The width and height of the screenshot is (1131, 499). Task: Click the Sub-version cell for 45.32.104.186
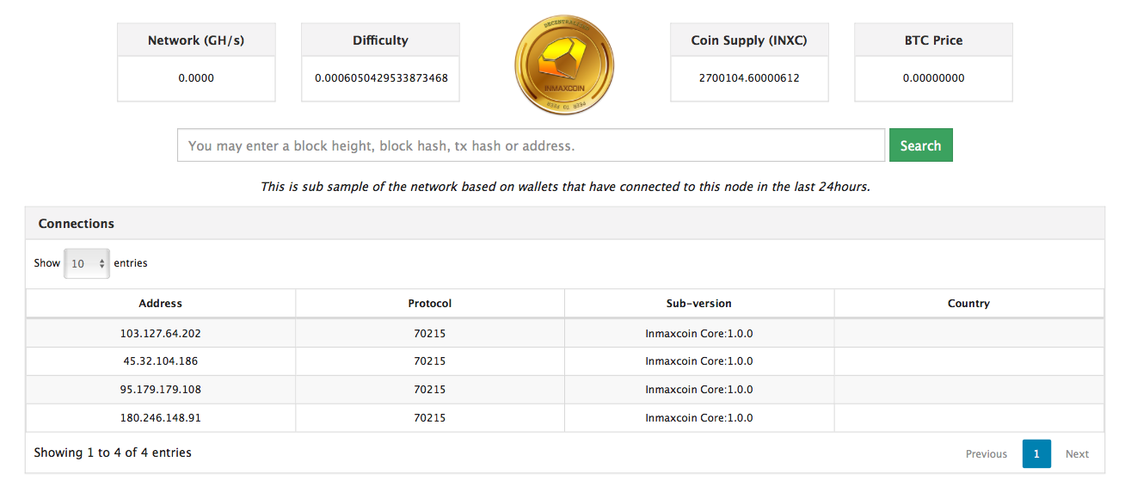(x=699, y=361)
